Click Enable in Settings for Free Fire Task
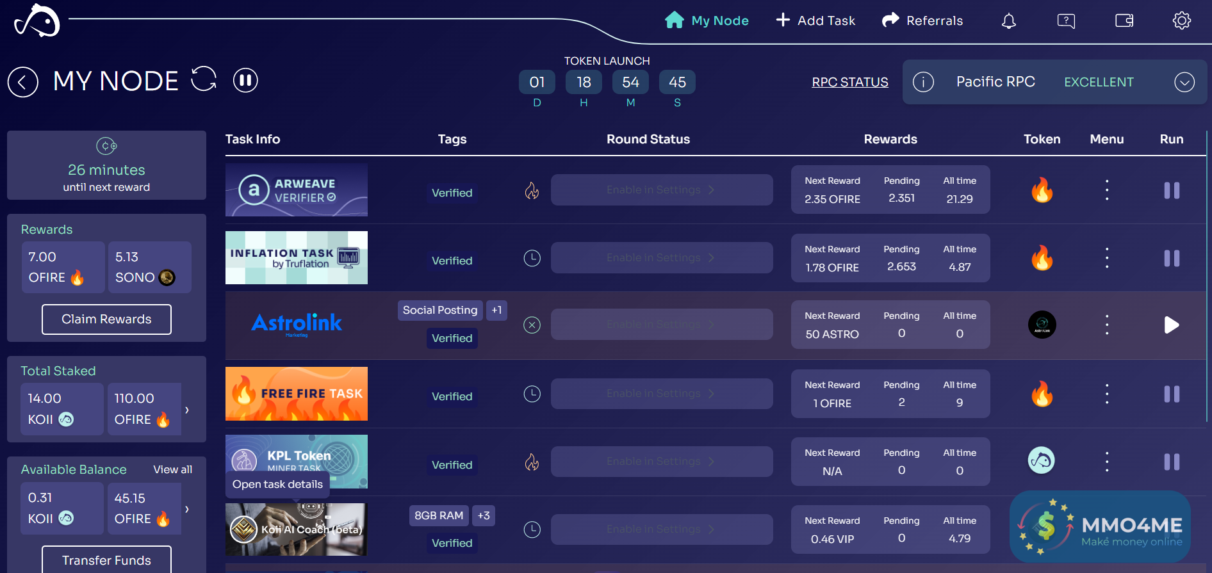1212x573 pixels. click(662, 394)
